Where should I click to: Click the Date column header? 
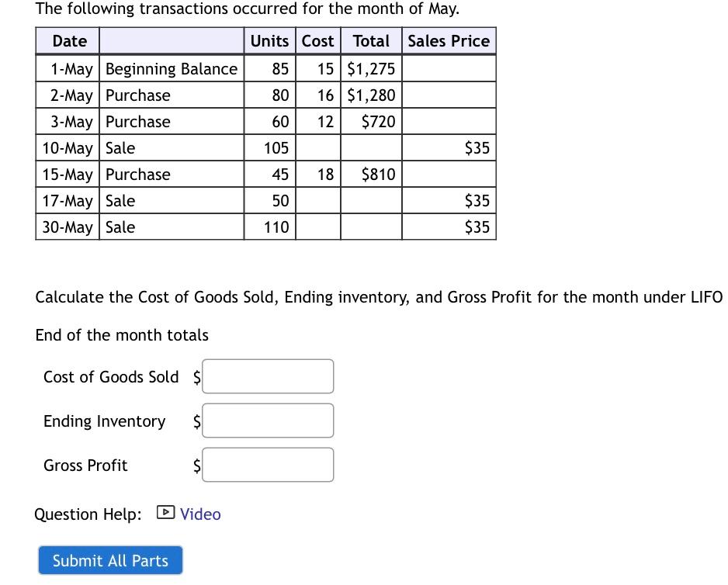(x=69, y=41)
